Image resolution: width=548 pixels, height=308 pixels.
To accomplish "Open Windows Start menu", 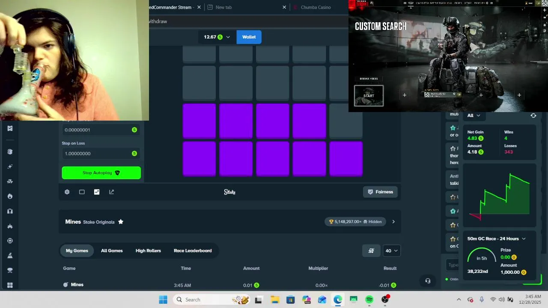I will [x=163, y=300].
